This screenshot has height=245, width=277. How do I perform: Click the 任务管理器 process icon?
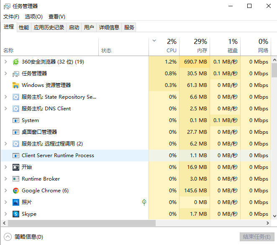[x=16, y=74]
